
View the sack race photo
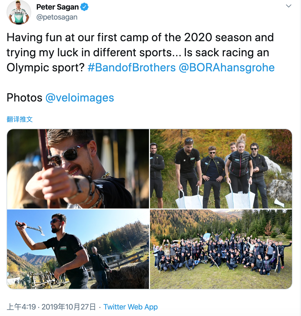pyautogui.click(x=221, y=169)
